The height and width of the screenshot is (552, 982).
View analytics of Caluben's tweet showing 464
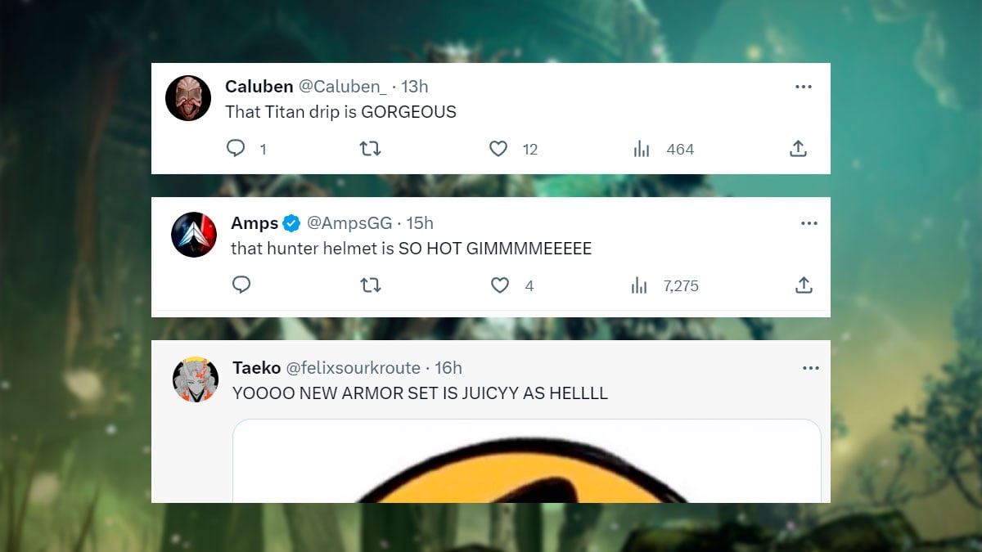[x=642, y=149]
